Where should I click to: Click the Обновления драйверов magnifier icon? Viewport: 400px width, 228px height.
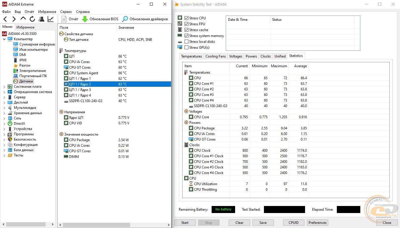pyautogui.click(x=125, y=19)
